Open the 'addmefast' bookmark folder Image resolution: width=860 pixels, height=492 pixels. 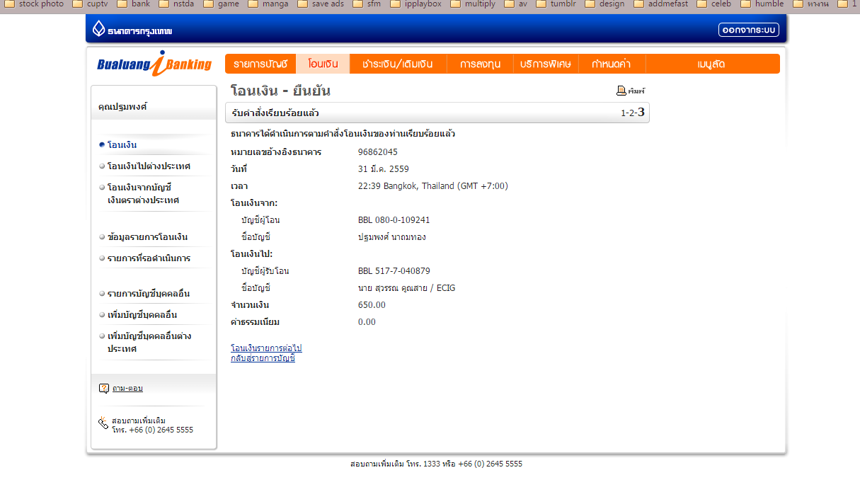pyautogui.click(x=660, y=4)
